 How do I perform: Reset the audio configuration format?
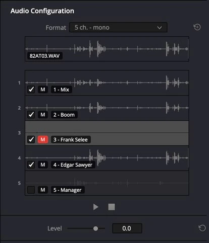[x=197, y=27]
